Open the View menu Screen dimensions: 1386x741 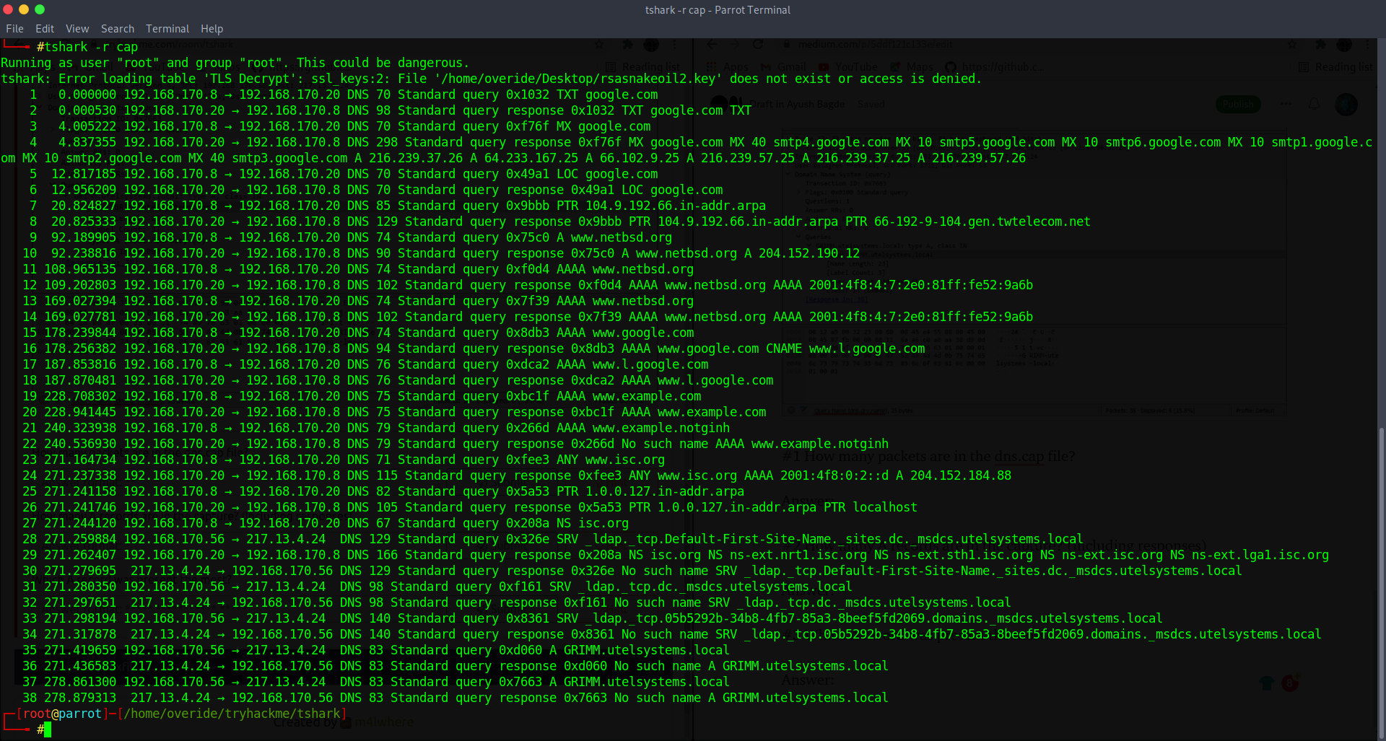coord(77,29)
